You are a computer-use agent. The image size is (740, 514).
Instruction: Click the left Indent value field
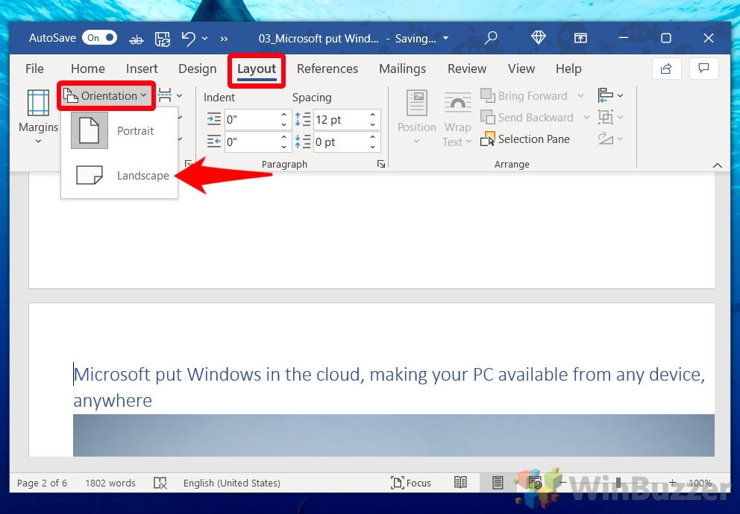[251, 120]
